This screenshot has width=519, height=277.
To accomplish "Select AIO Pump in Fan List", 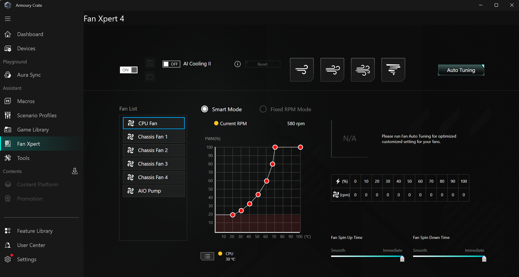I will (x=154, y=191).
